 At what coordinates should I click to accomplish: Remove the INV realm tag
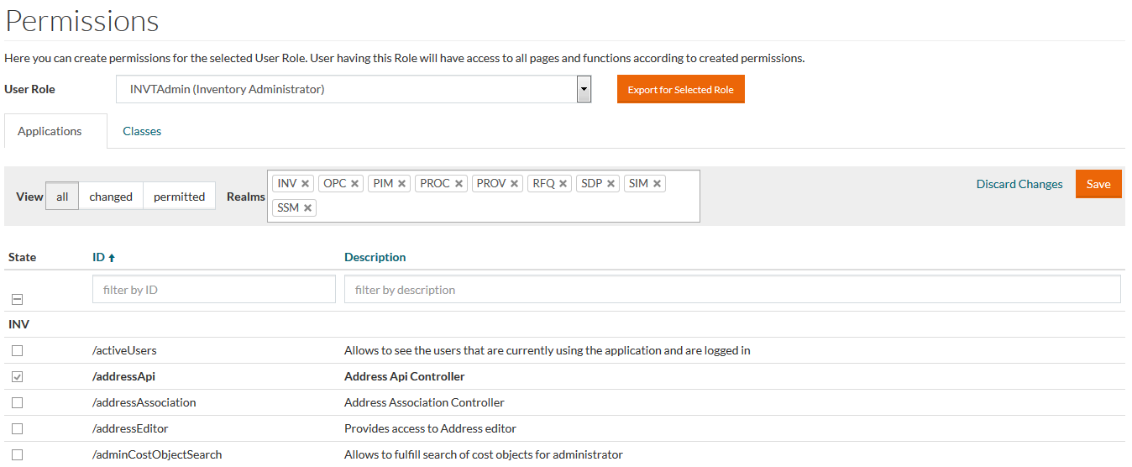click(x=306, y=184)
